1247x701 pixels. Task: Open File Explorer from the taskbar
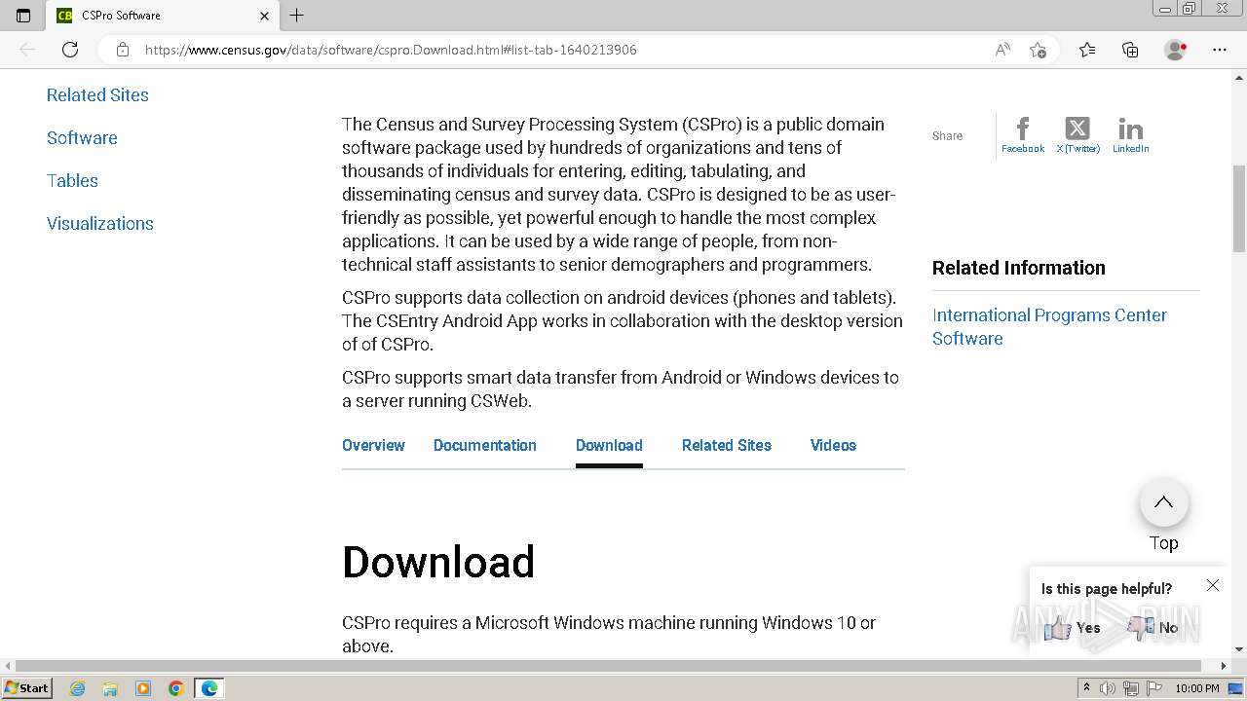tap(110, 688)
